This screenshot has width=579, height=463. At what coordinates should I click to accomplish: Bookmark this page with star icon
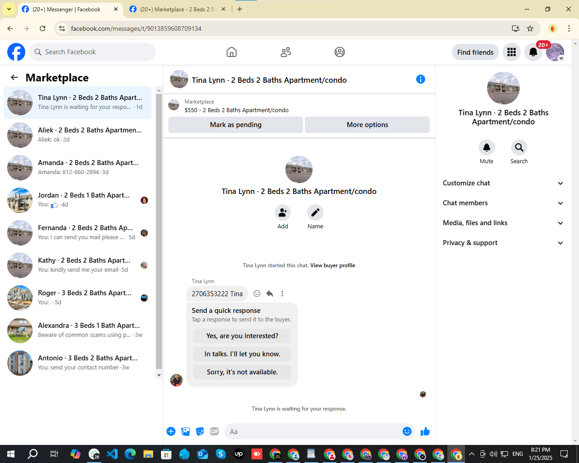pyautogui.click(x=530, y=28)
